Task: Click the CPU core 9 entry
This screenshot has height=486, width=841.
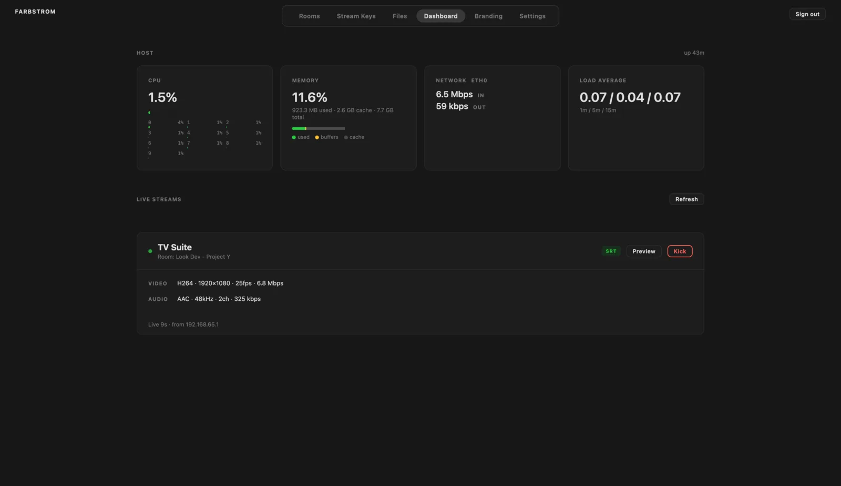Action: click(x=166, y=154)
